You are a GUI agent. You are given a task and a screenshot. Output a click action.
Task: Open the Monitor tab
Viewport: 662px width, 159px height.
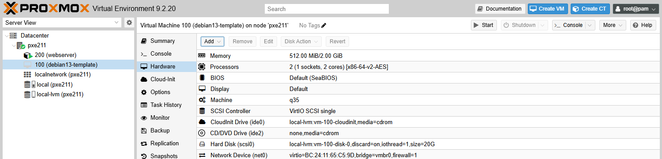(166, 117)
